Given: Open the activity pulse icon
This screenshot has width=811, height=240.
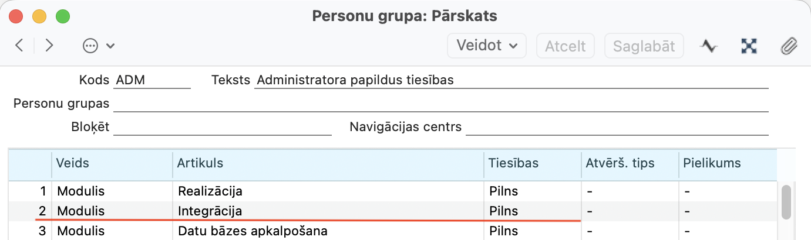Looking at the screenshot, I should [709, 46].
